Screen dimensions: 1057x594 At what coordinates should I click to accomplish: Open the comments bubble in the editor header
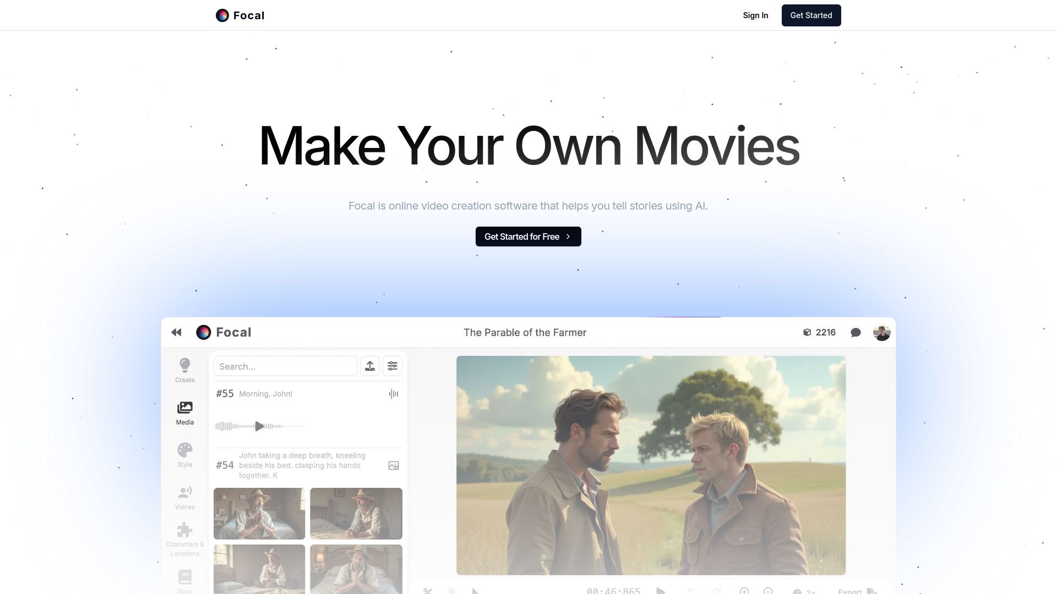pos(856,332)
